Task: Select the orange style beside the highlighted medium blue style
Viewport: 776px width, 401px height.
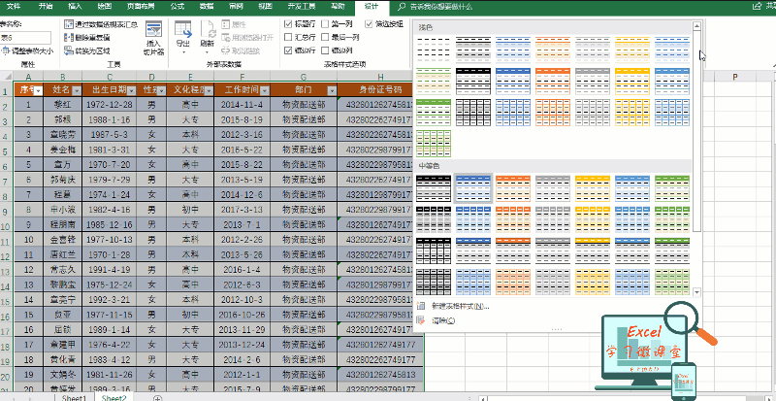Action: pyautogui.click(x=513, y=188)
